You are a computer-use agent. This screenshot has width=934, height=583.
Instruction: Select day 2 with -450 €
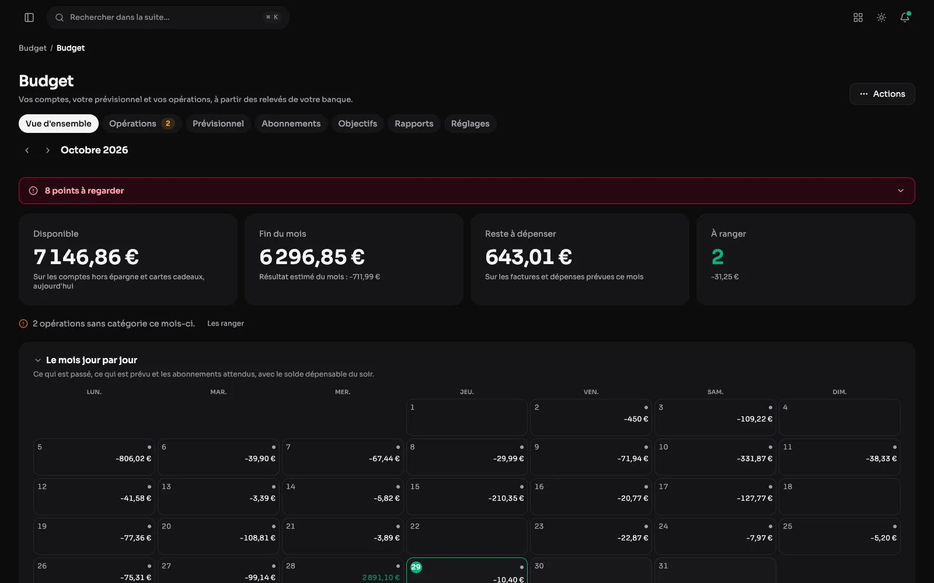tap(591, 417)
